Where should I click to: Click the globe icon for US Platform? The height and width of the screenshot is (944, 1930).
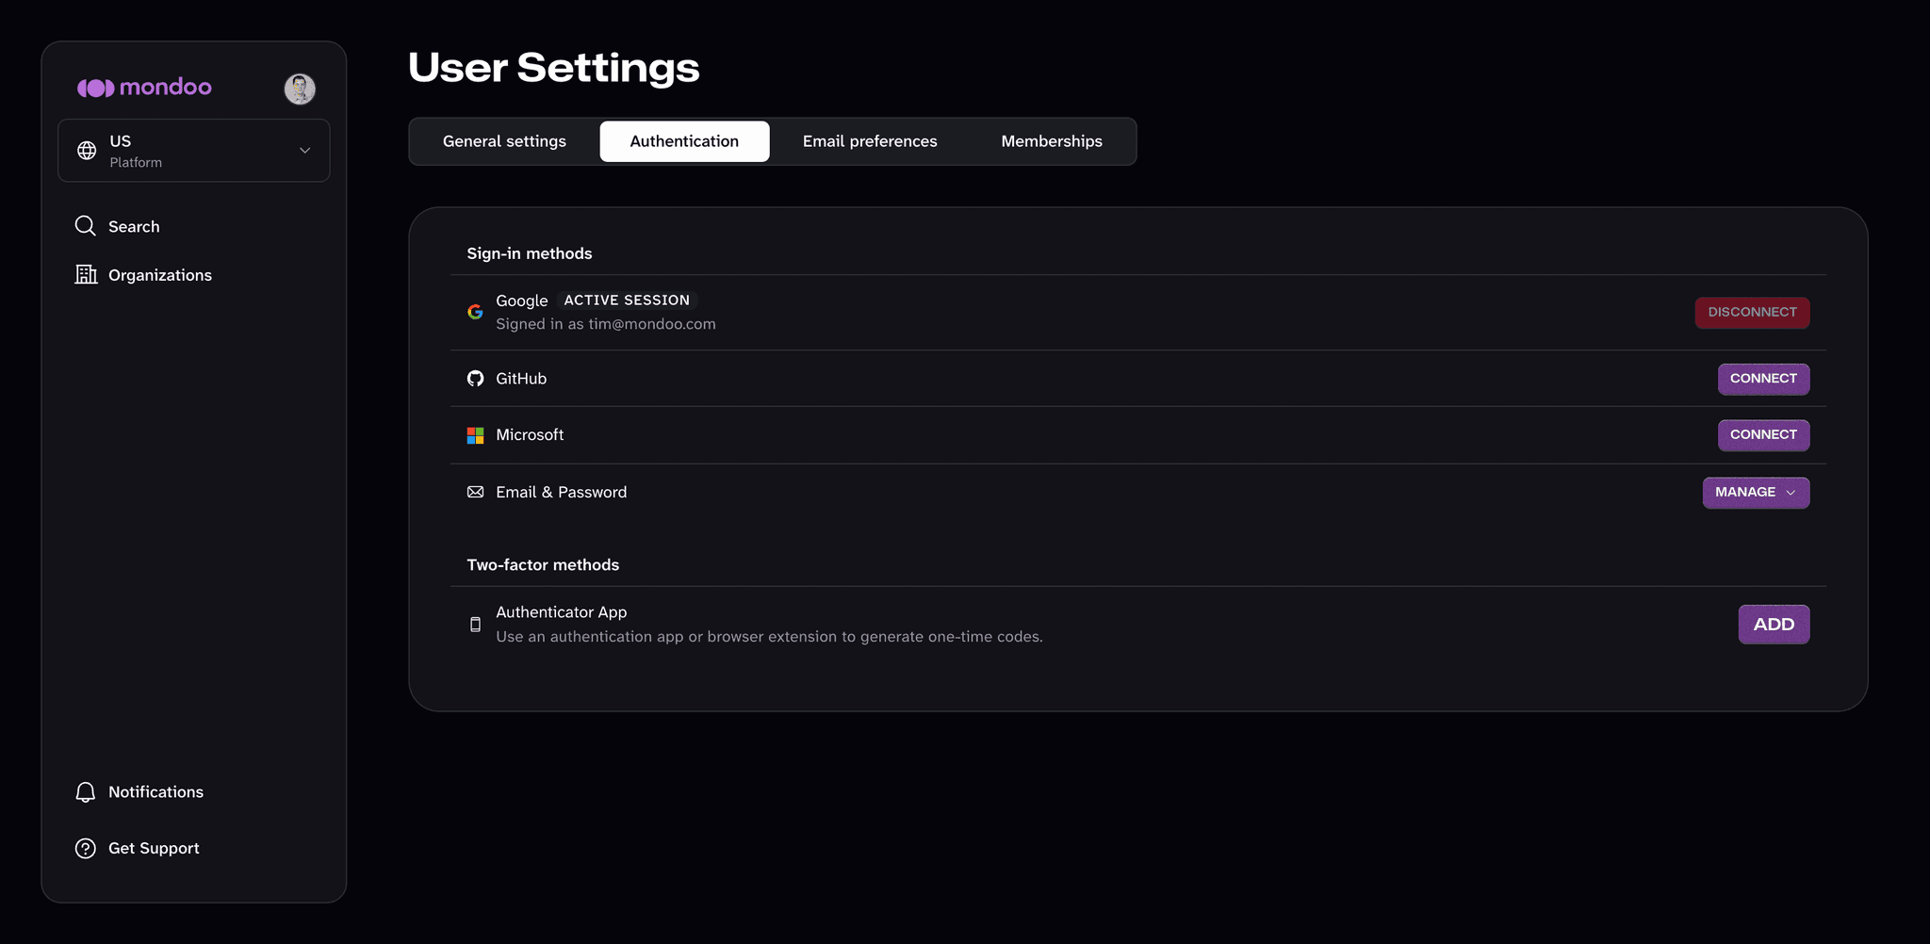click(87, 151)
